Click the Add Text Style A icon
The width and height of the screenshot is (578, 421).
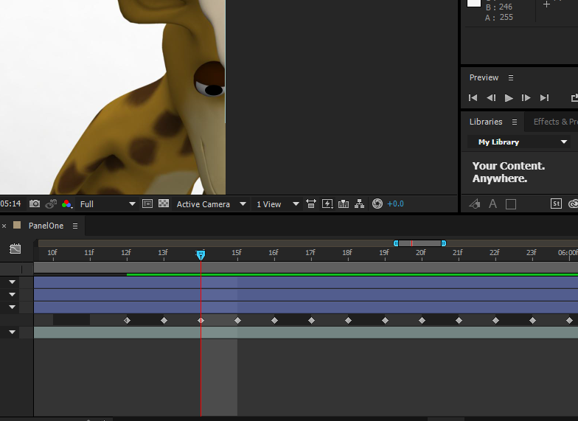tap(492, 203)
